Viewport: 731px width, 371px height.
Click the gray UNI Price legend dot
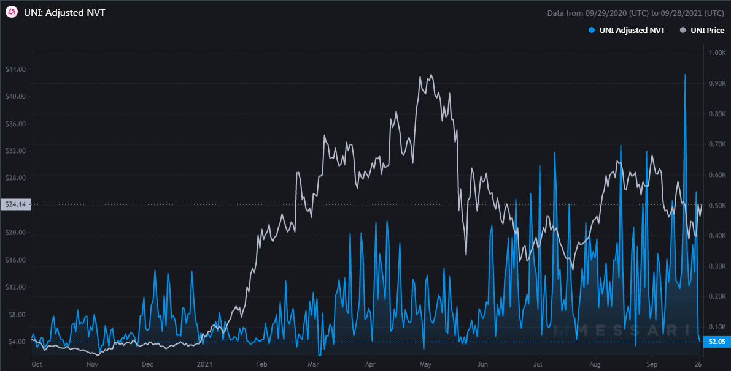click(683, 30)
